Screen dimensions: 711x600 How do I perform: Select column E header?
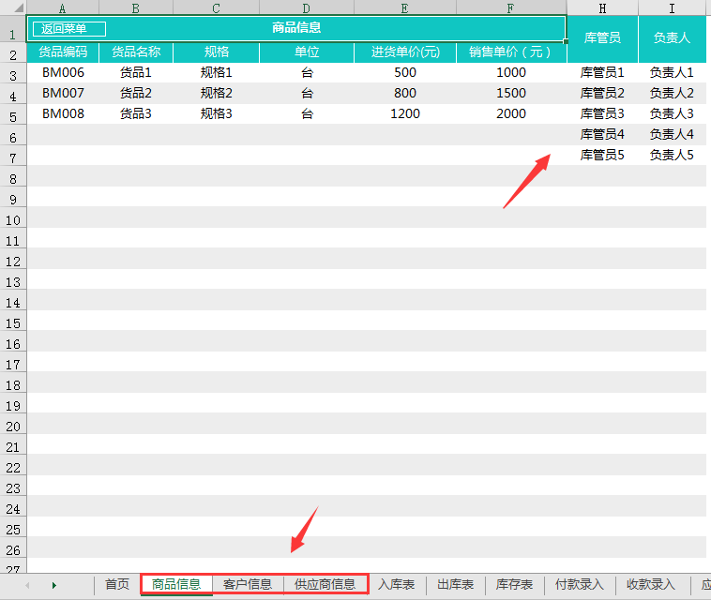tap(404, 7)
